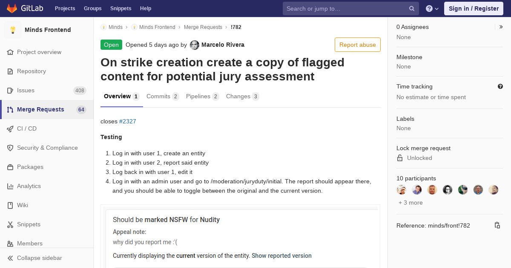Screen dimensions: 511x268
Task: Click the Issues 408 count badge
Action: [80, 91]
